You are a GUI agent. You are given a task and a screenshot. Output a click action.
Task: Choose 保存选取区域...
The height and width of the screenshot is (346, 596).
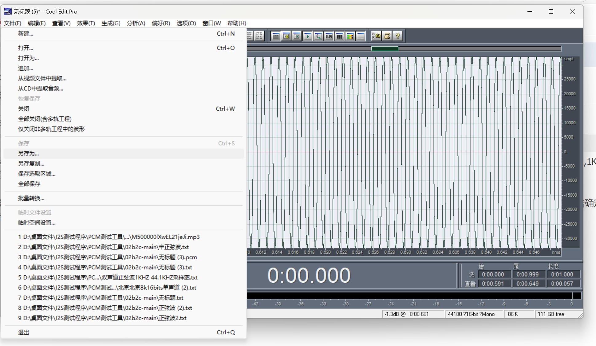point(124,174)
